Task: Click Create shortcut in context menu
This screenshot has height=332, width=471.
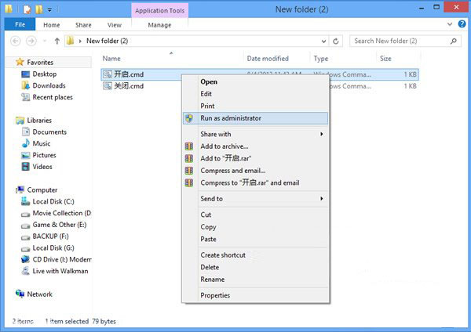Action: tap(255, 255)
